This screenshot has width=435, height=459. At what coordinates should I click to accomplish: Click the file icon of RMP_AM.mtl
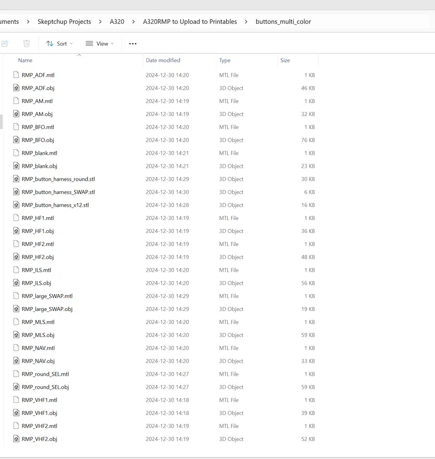[16, 101]
